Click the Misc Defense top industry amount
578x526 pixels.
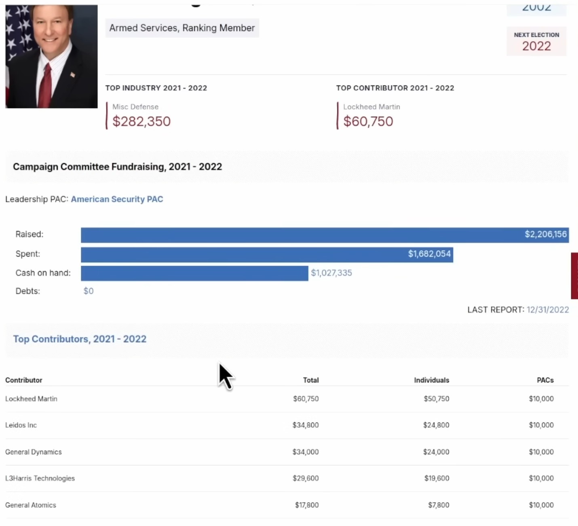click(141, 121)
